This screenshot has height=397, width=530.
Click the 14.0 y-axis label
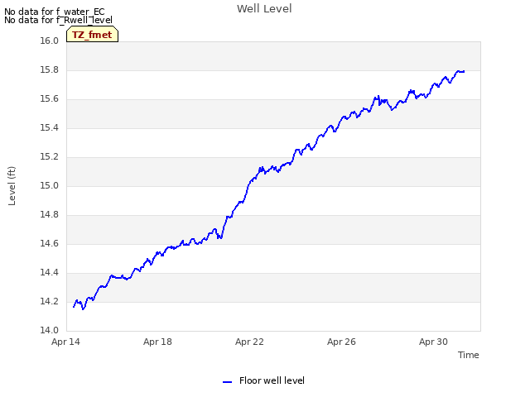click(50, 331)
